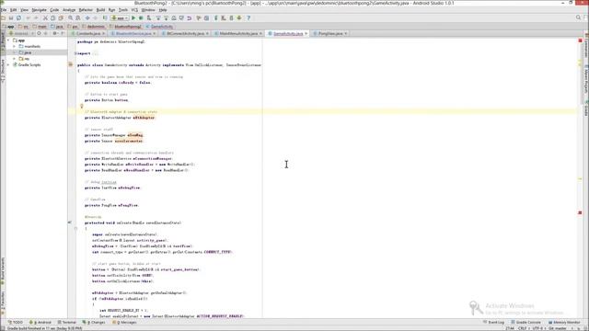
Task: Switch to Constants.java tab
Action: click(x=88, y=33)
